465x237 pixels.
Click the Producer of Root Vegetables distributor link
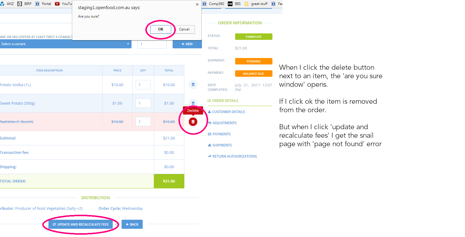(49, 209)
